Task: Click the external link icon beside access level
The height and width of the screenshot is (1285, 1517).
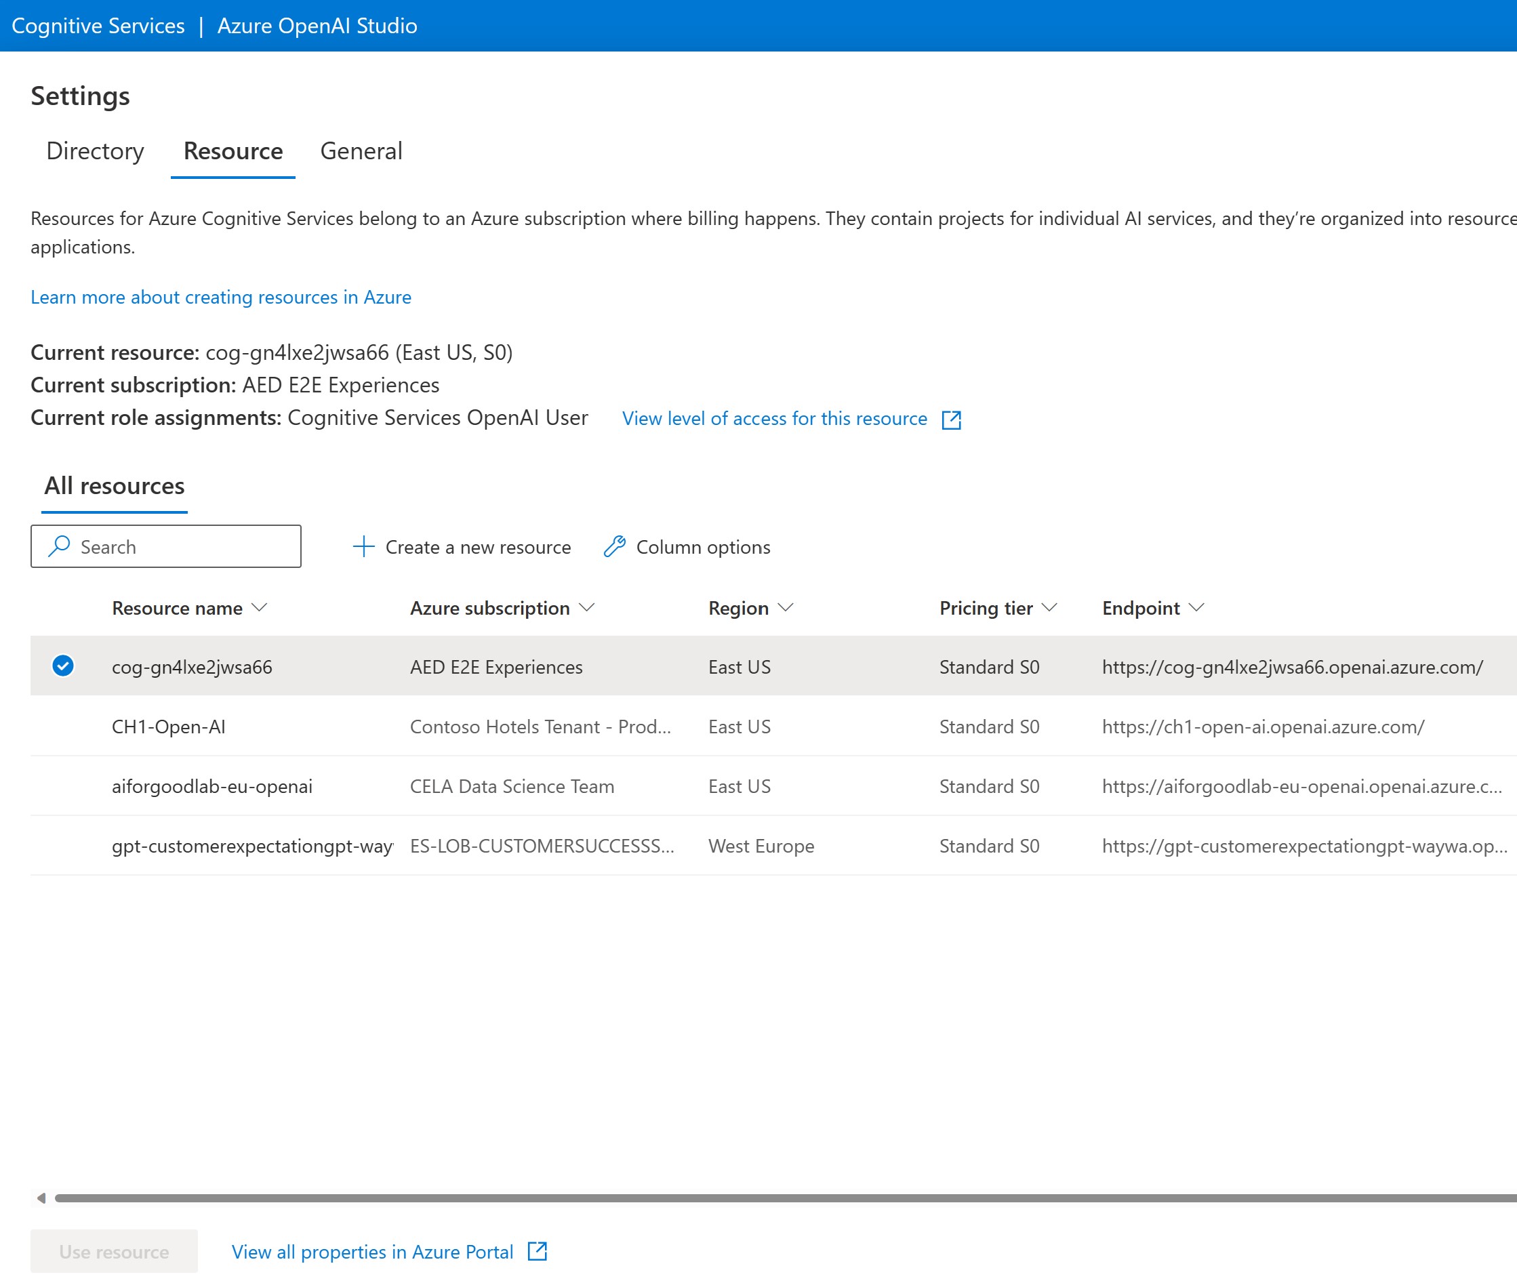Action: 952,420
